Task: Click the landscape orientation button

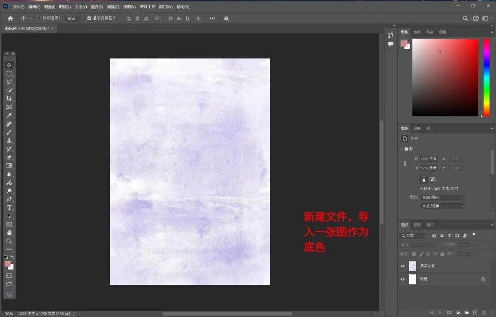Action: tap(432, 179)
